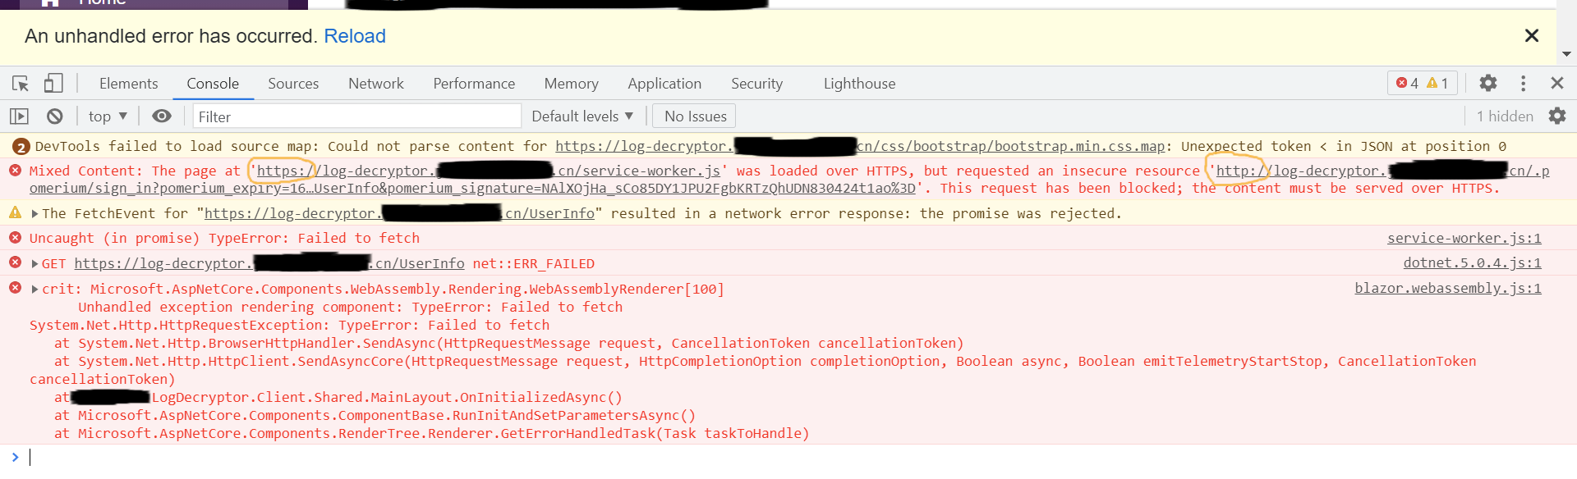
Task: Open the 'top' frame context dropdown
Action: pos(106,116)
